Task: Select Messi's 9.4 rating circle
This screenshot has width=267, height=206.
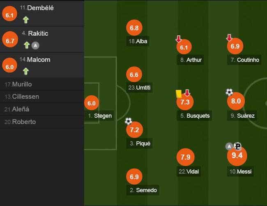Action: [237, 156]
